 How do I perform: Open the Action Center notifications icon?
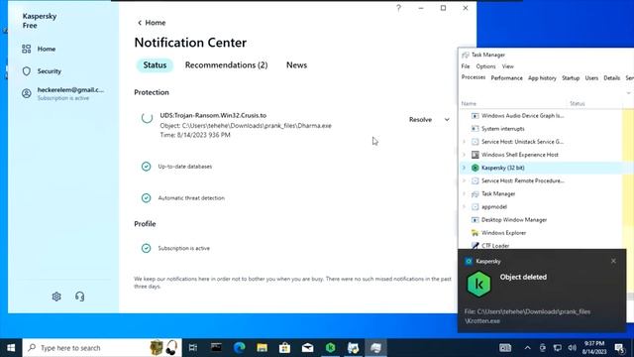619,348
